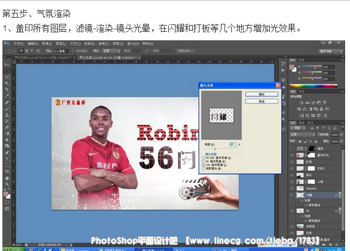Screen dimensions: 350x251
Task: Select the Brush tool
Action: (x=7, y=109)
